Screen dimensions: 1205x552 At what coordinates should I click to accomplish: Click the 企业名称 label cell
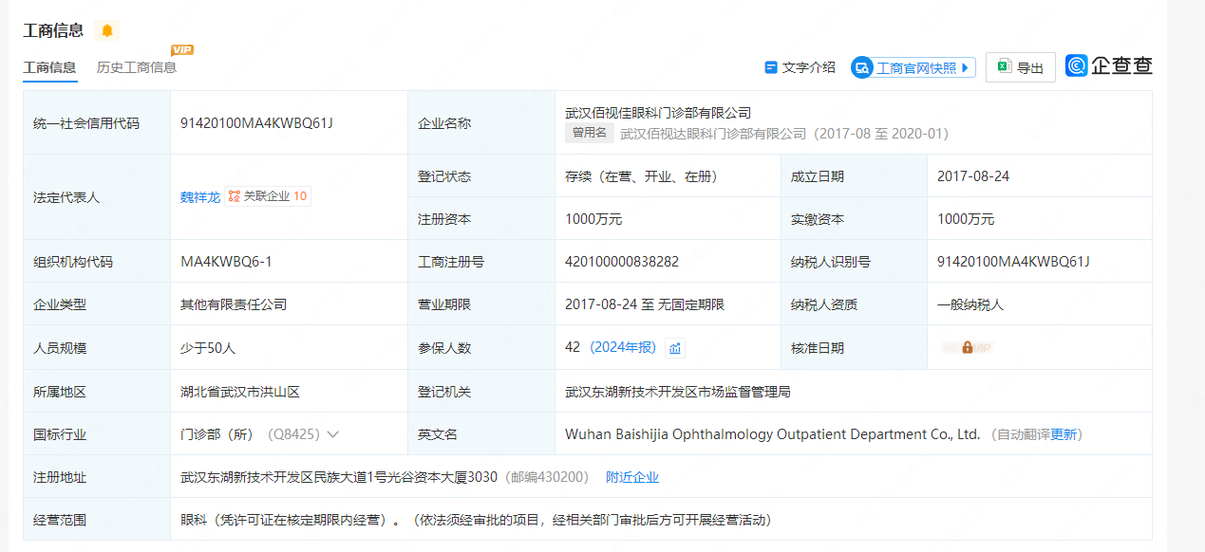point(481,123)
